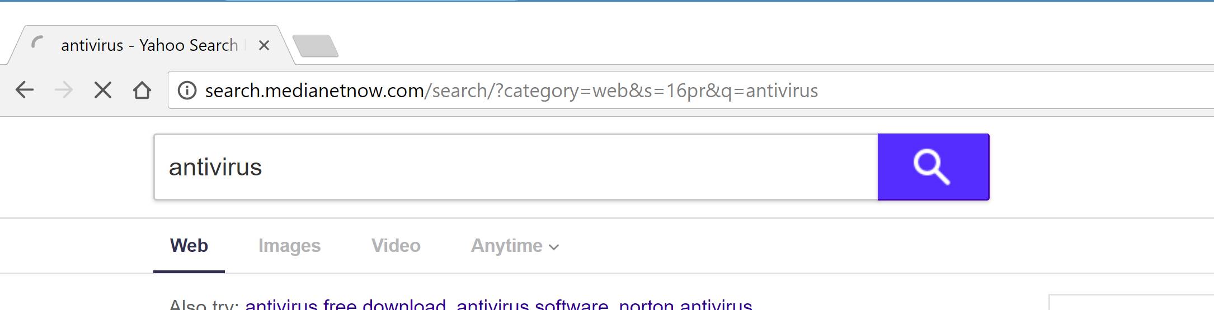1214x310 pixels.
Task: Open the browser home page
Action: [x=142, y=90]
